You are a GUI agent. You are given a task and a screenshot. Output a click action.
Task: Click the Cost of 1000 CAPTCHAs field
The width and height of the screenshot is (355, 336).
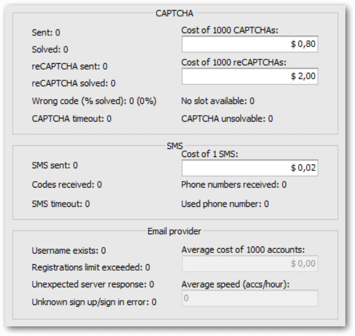point(250,44)
